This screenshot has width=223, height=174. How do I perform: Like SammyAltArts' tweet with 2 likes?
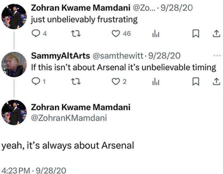115,81
